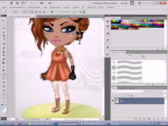Open the Фильтр menu
168x126 pixels.
66,7
